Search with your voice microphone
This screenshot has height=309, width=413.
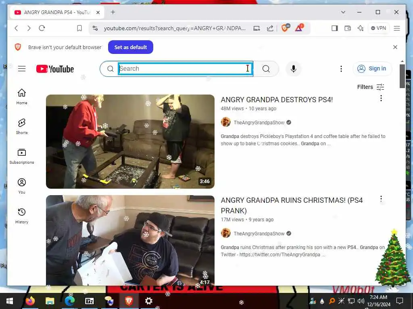click(294, 69)
